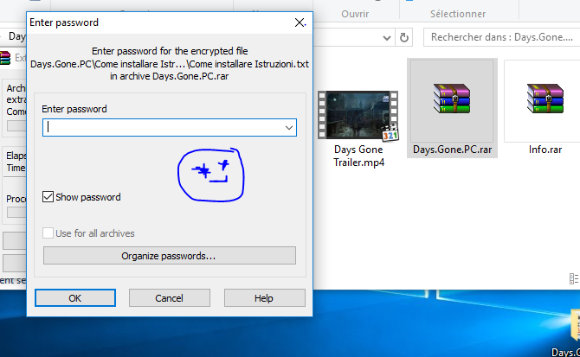This screenshot has width=580, height=357.
Task: Cancel the password prompt
Action: tap(170, 298)
